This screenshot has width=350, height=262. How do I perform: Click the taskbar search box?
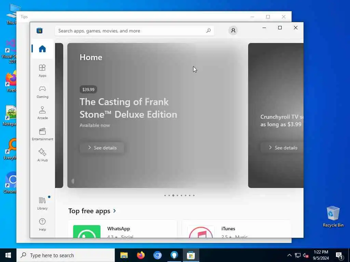tap(66, 255)
